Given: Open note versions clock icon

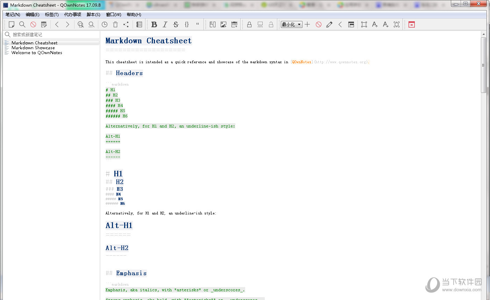Looking at the screenshot, I should [x=105, y=24].
